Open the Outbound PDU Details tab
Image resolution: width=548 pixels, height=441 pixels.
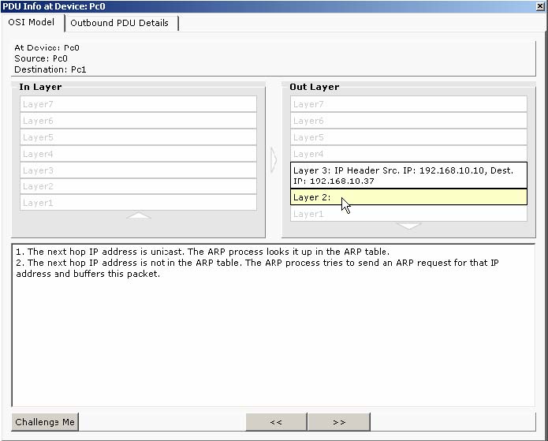click(120, 23)
